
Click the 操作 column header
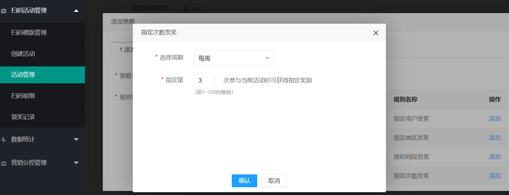495,100
